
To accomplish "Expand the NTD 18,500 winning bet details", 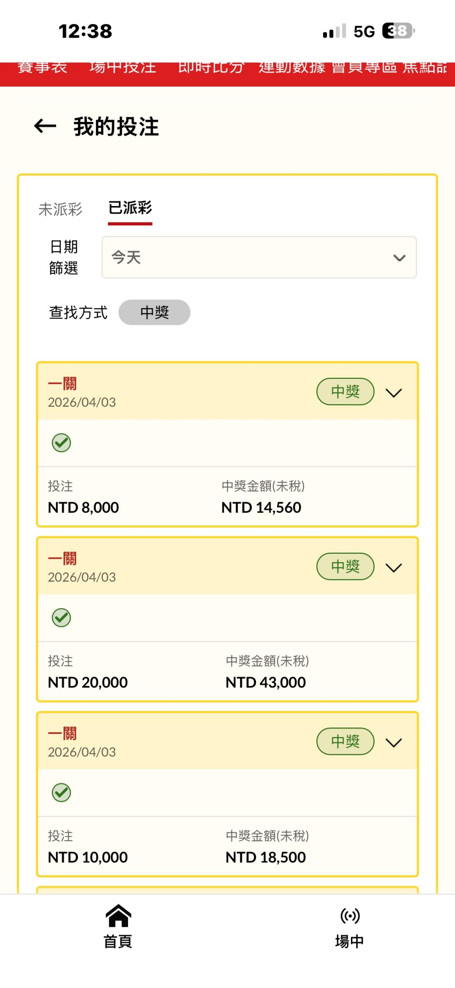I will (394, 742).
